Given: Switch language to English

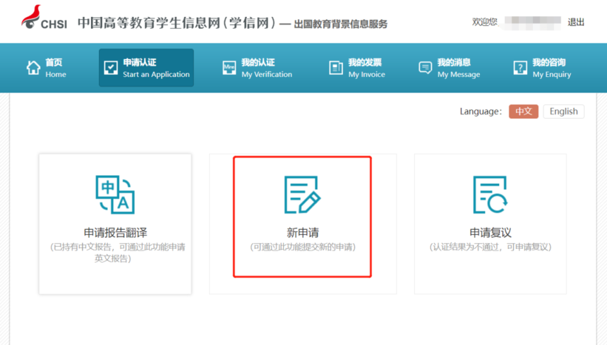Looking at the screenshot, I should click(x=564, y=111).
